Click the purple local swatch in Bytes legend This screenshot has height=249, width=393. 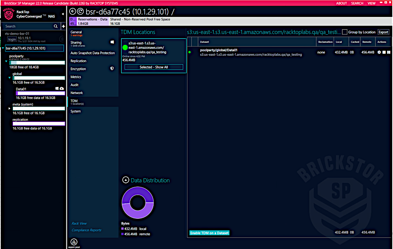click(x=123, y=229)
